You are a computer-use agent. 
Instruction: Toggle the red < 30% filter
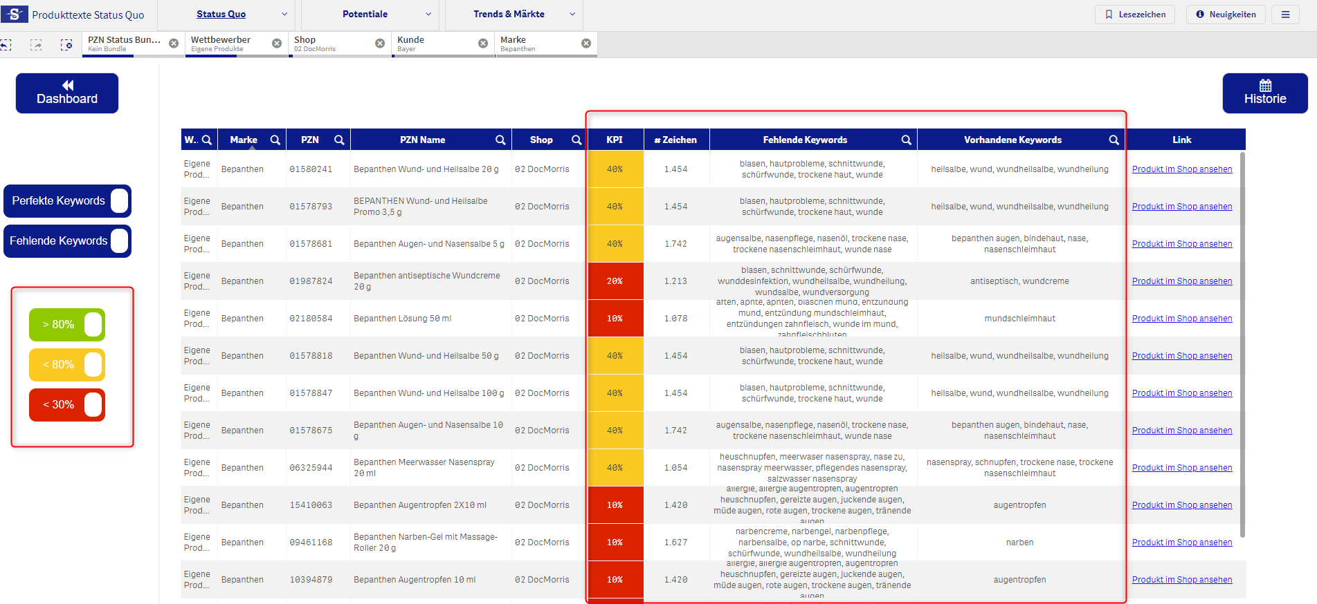click(x=93, y=405)
